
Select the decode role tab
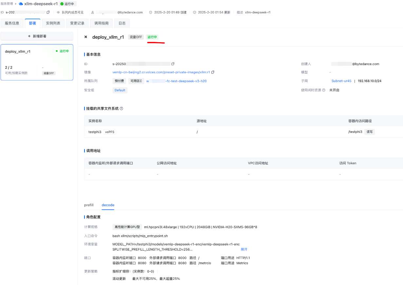[108, 205]
